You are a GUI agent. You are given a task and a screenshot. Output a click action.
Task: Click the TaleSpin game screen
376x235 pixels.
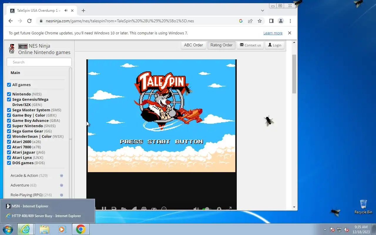pos(162,116)
